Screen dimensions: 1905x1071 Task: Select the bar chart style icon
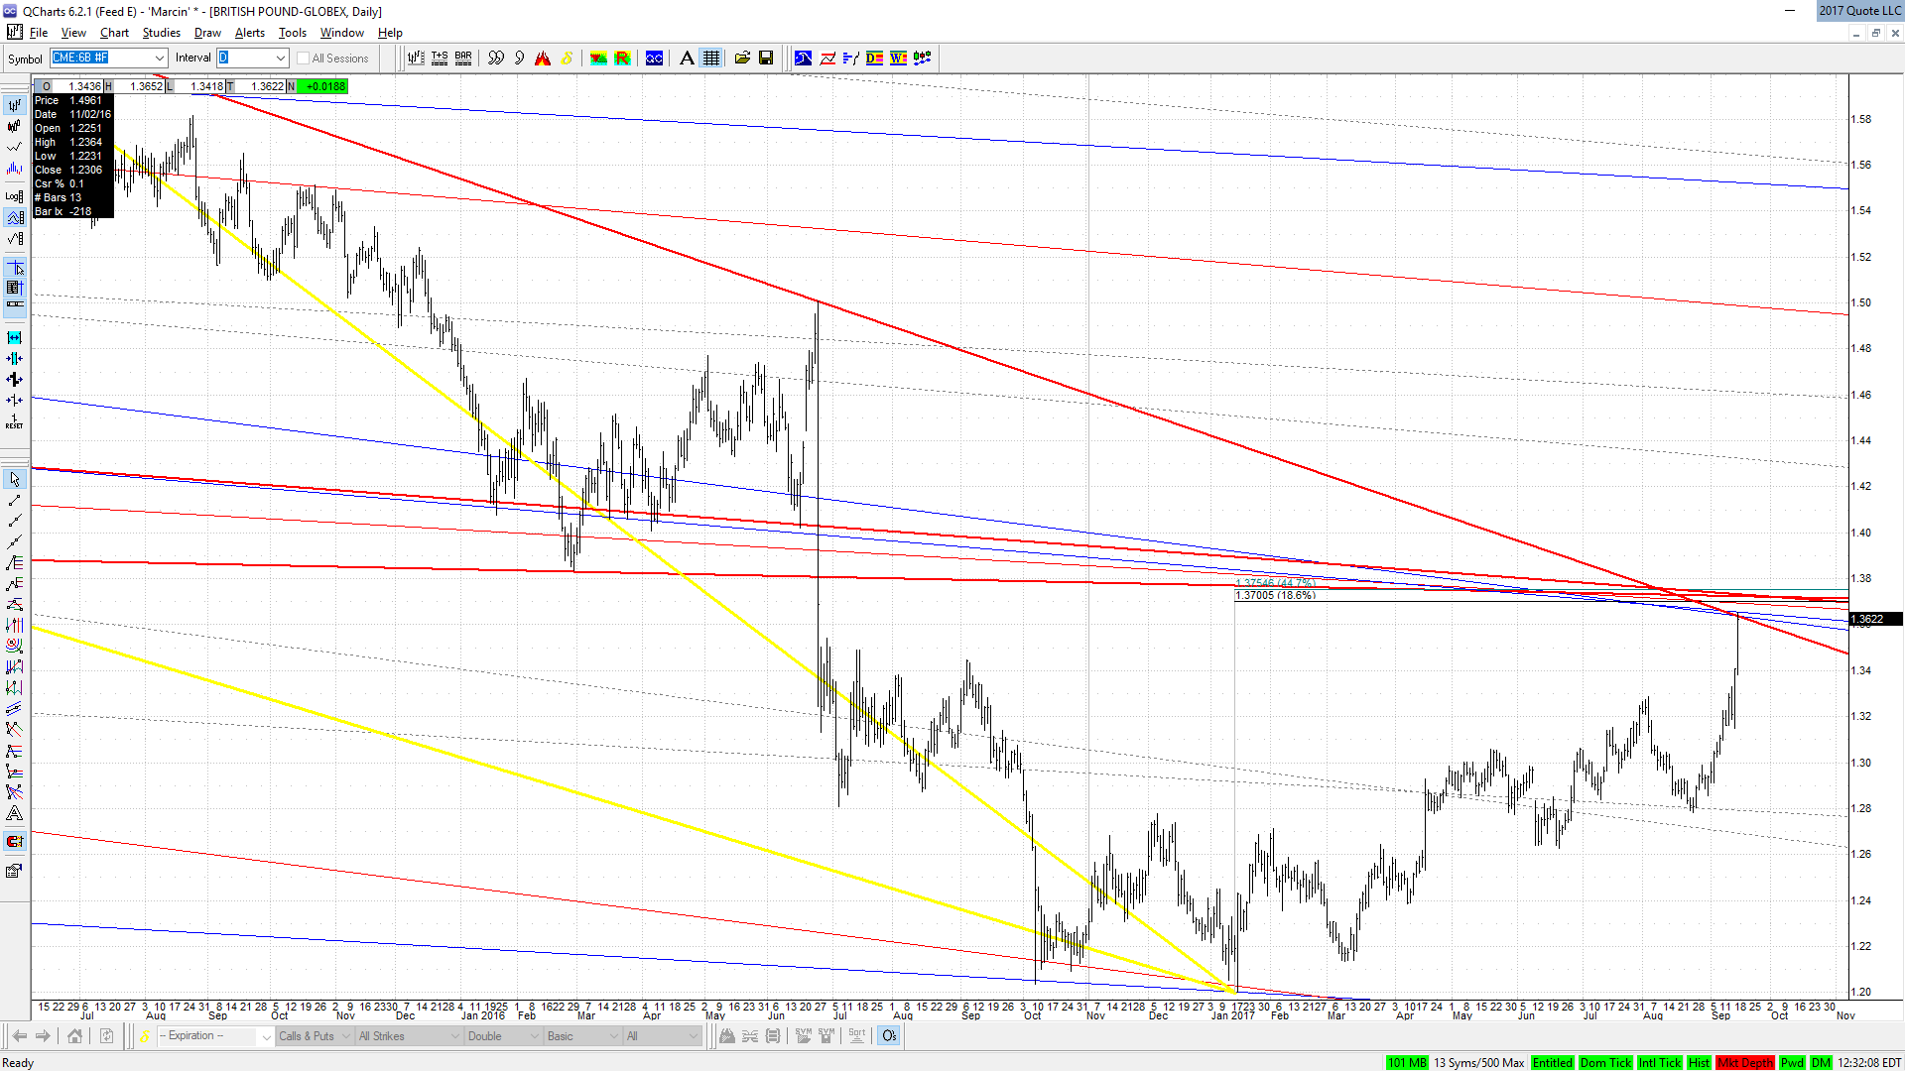14,105
